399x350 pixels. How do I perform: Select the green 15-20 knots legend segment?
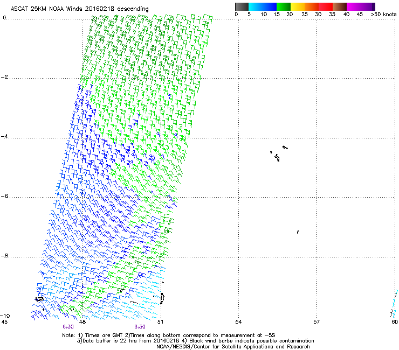[x=284, y=7]
